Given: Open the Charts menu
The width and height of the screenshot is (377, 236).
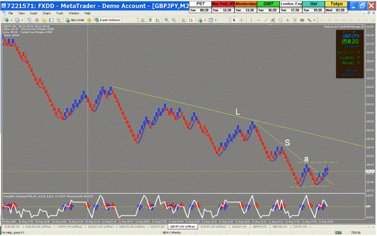Looking at the screenshot, I should tap(46, 13).
